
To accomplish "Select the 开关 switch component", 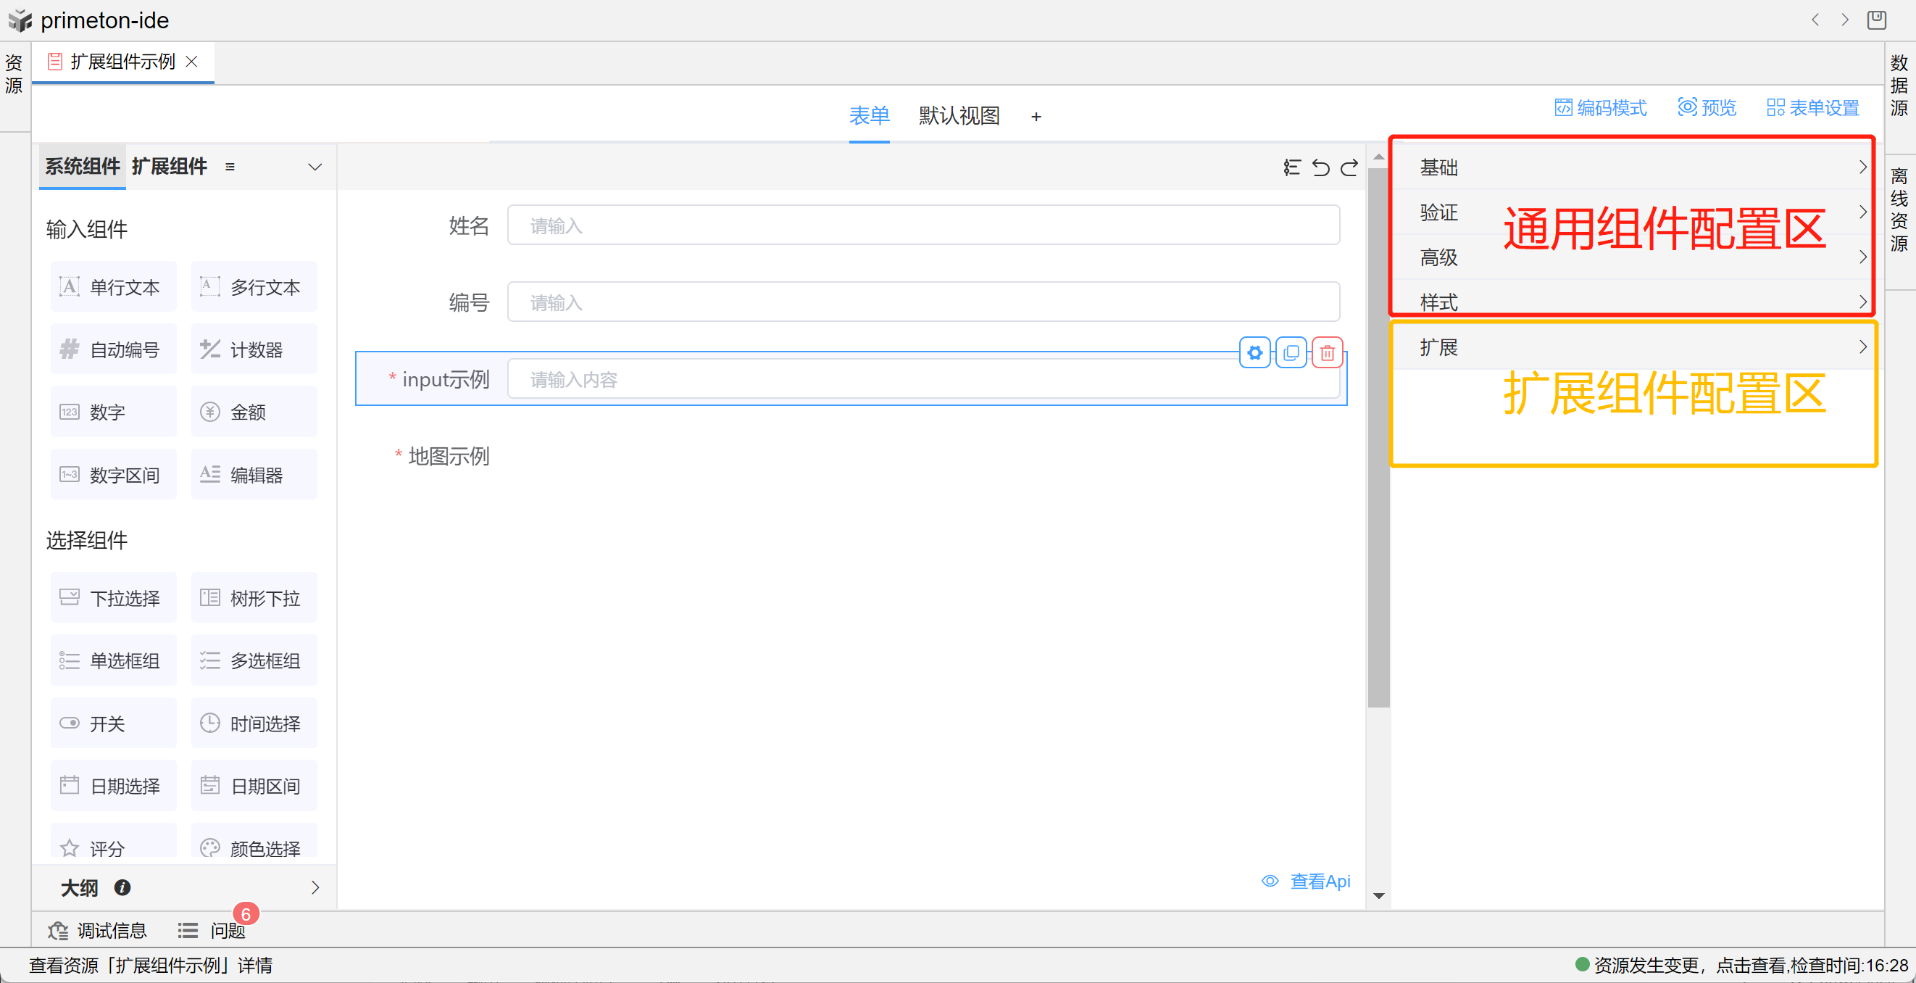I will pyautogui.click(x=113, y=723).
